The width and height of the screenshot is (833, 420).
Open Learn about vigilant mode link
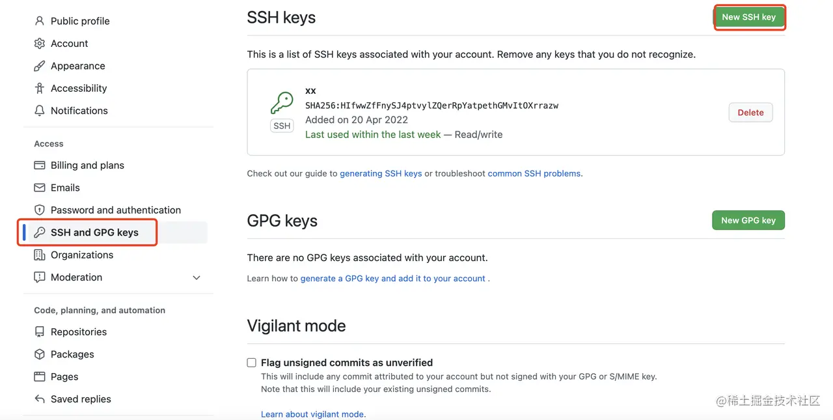313,414
